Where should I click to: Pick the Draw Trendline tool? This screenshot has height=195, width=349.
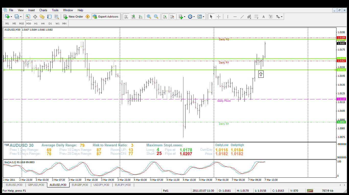(242, 17)
